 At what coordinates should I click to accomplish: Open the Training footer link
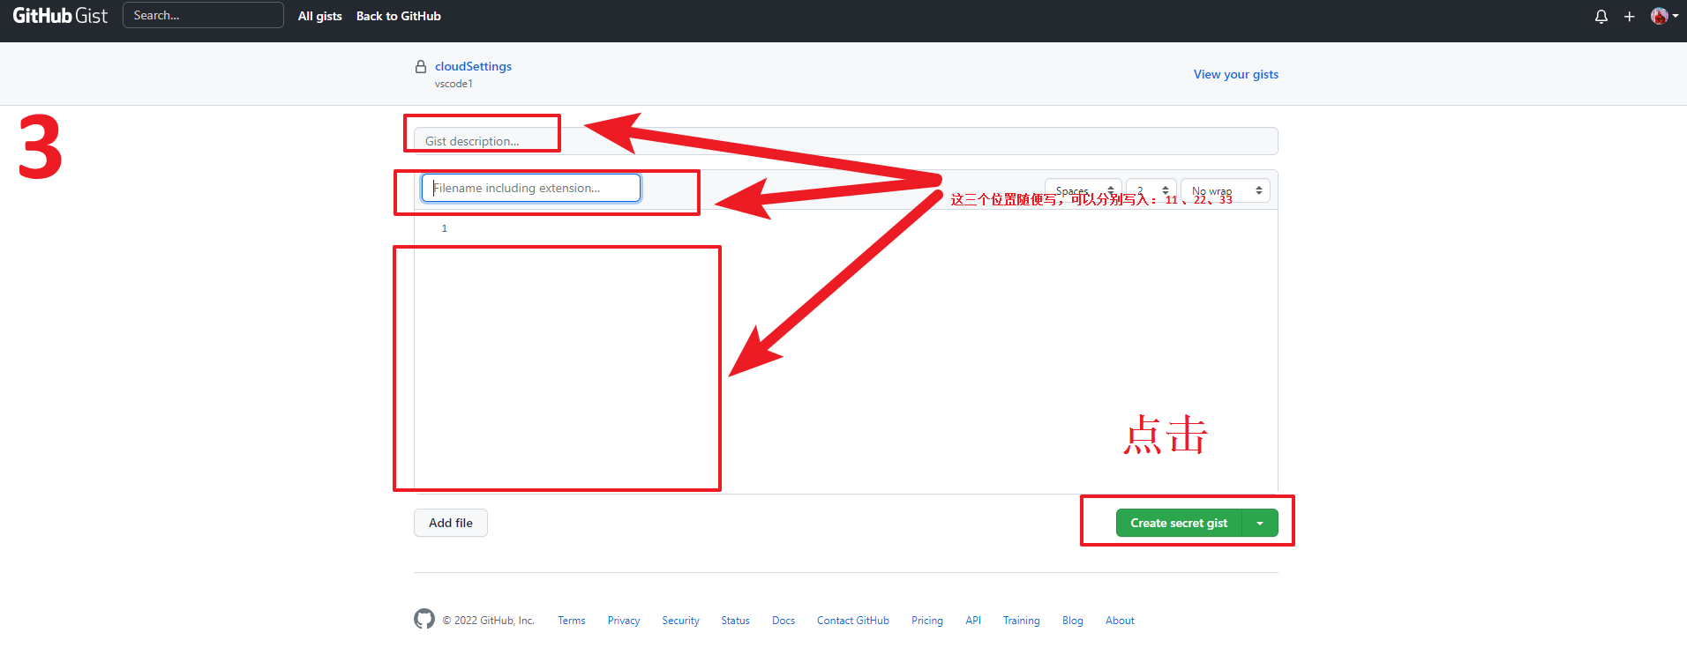pyautogui.click(x=1022, y=621)
